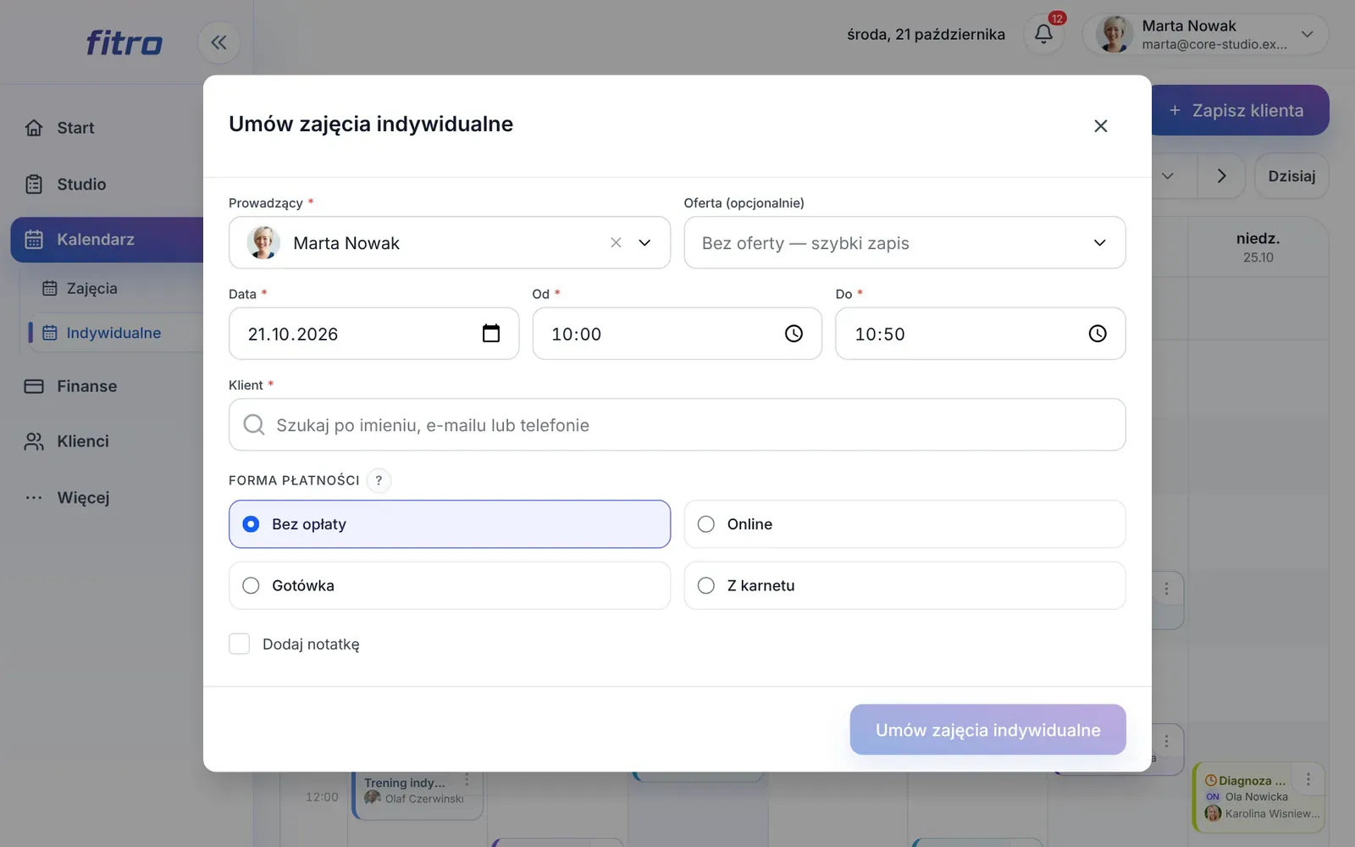Open the Diagnoza event card

coord(1258,797)
